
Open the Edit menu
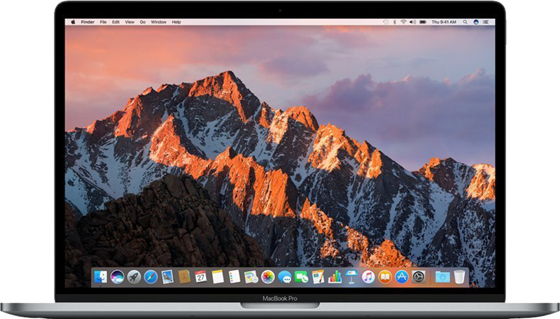click(x=115, y=22)
